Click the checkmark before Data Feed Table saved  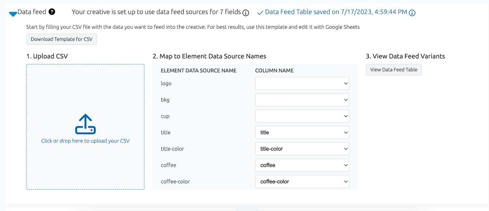260,13
